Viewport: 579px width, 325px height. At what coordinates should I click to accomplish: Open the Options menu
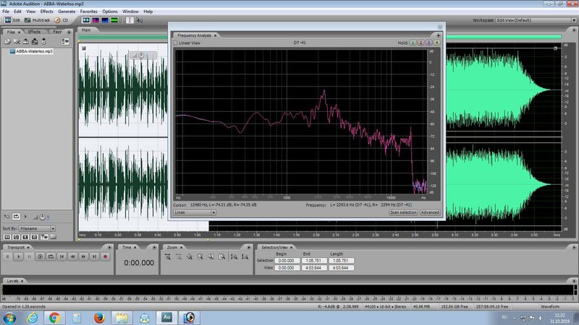point(110,12)
